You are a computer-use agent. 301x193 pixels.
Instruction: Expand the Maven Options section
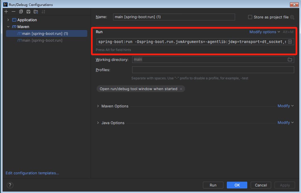(98, 106)
